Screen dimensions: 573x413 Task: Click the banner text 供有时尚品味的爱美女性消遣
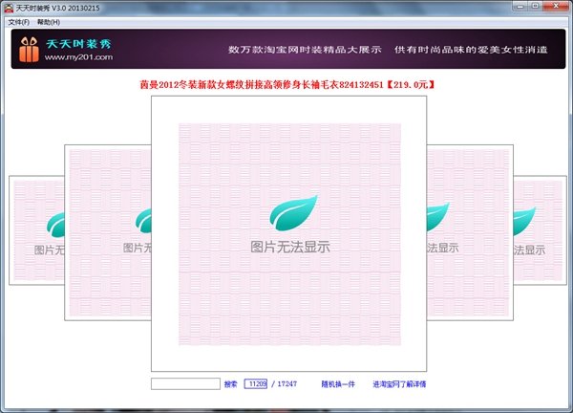point(471,50)
